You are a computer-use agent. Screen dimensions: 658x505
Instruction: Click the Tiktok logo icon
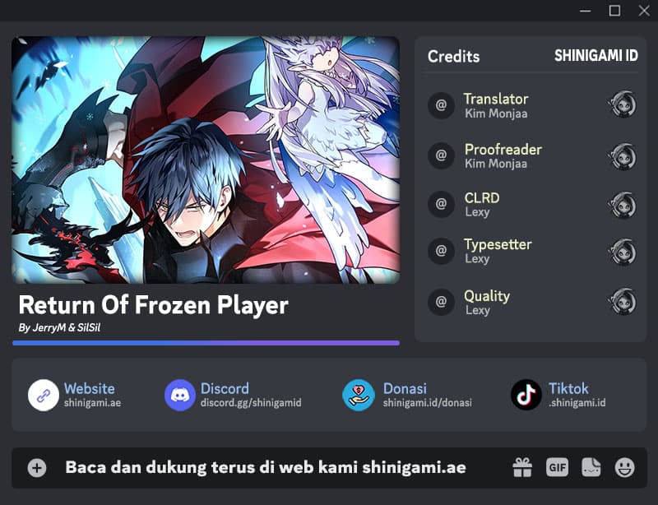coord(526,395)
